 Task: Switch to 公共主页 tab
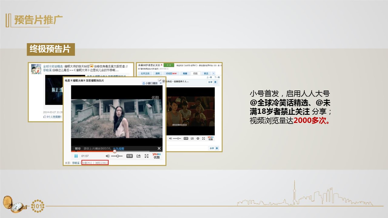(x=145, y=73)
